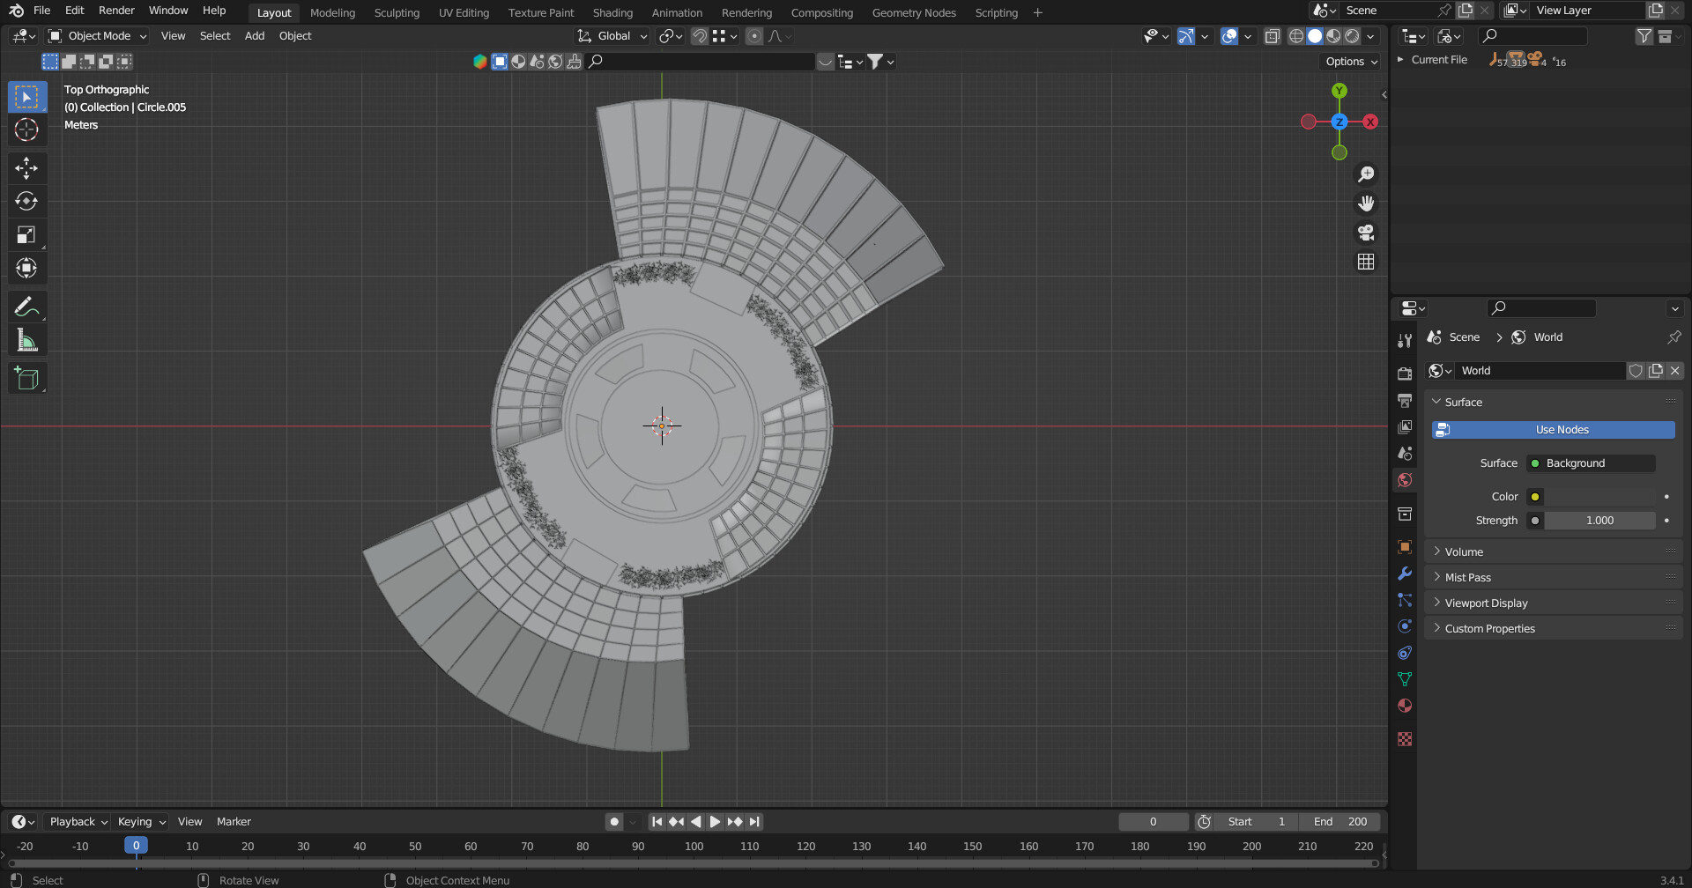The width and height of the screenshot is (1692, 888).
Task: Open the Object Mode dropdown
Action: tap(98, 36)
